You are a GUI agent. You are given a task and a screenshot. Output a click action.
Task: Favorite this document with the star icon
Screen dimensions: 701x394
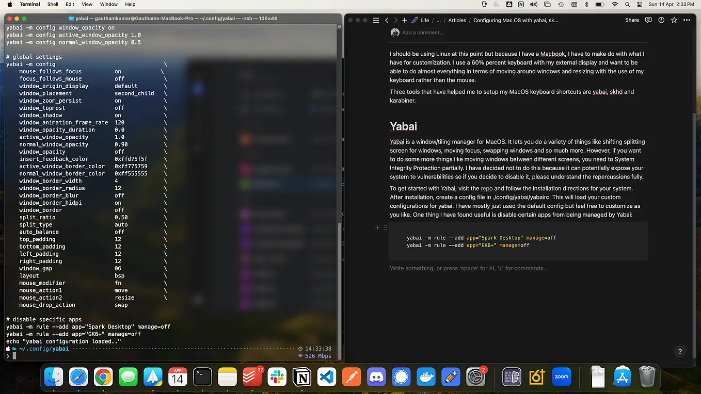(x=674, y=20)
